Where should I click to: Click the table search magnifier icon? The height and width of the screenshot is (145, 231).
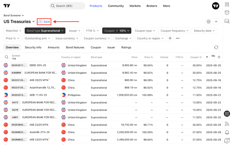tap(7, 57)
